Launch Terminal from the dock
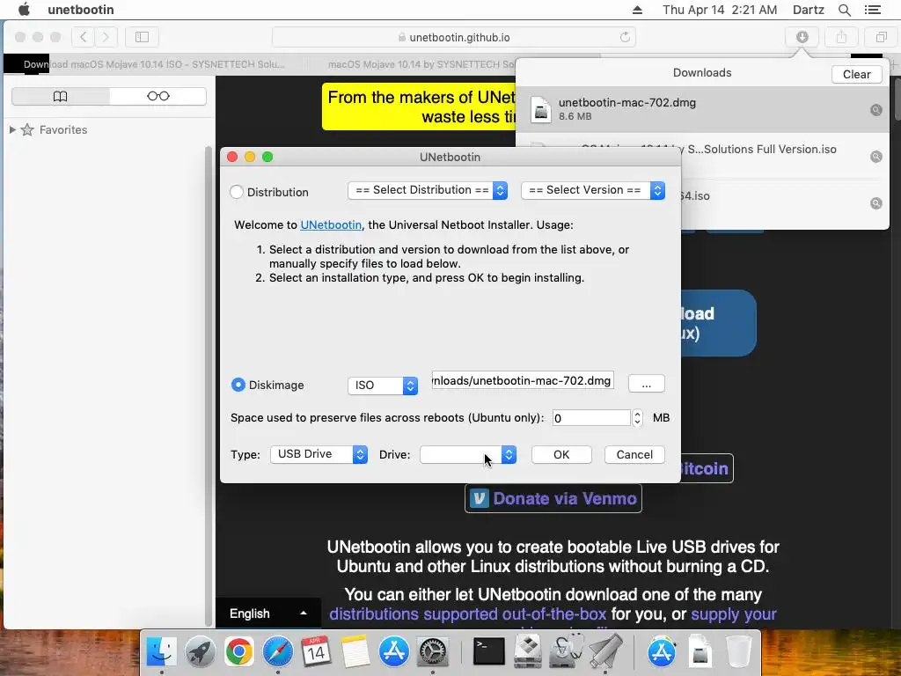901x676 pixels. coord(488,652)
